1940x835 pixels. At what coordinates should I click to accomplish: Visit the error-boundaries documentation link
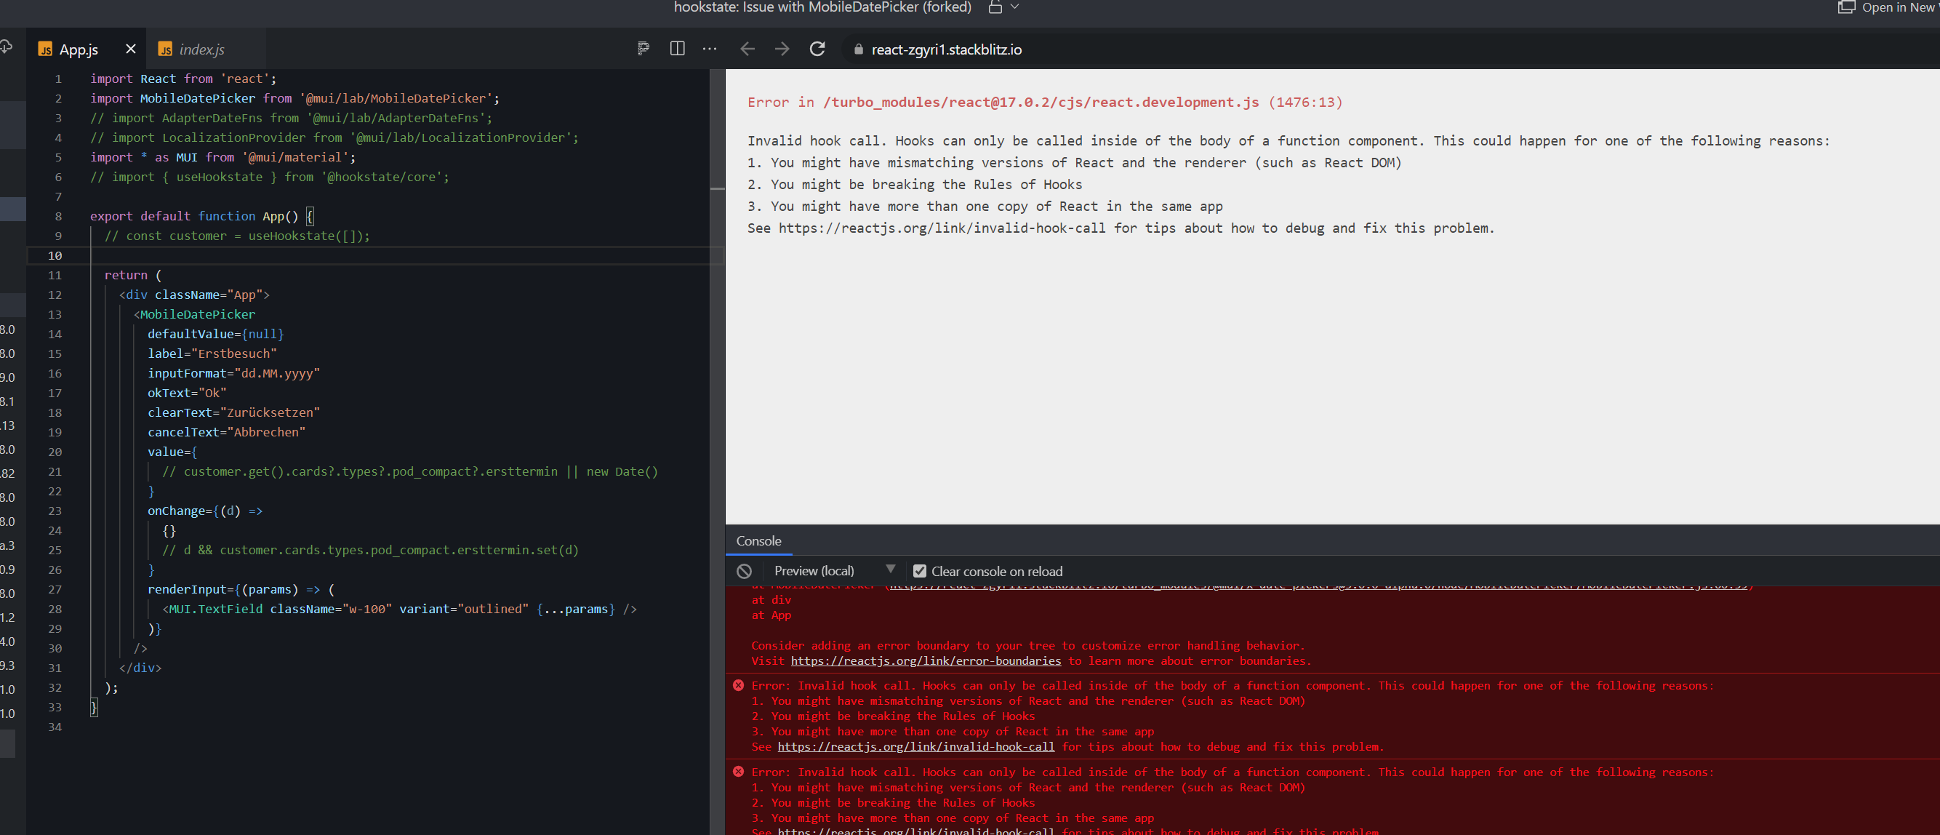(926, 661)
